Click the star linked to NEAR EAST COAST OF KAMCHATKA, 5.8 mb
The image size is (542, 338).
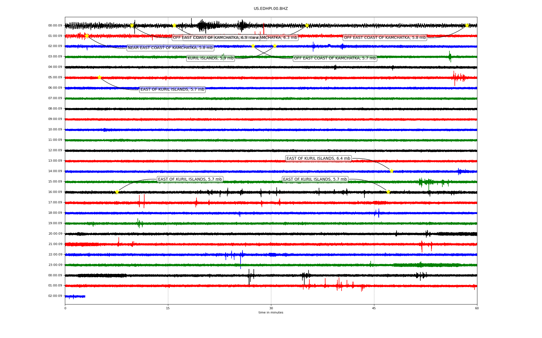pyautogui.click(x=87, y=36)
